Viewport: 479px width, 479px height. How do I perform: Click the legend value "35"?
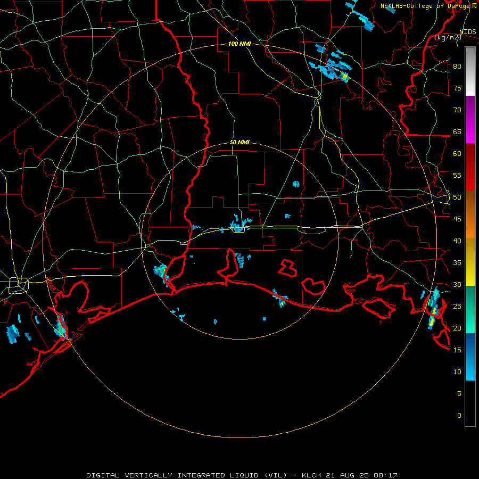[457, 263]
